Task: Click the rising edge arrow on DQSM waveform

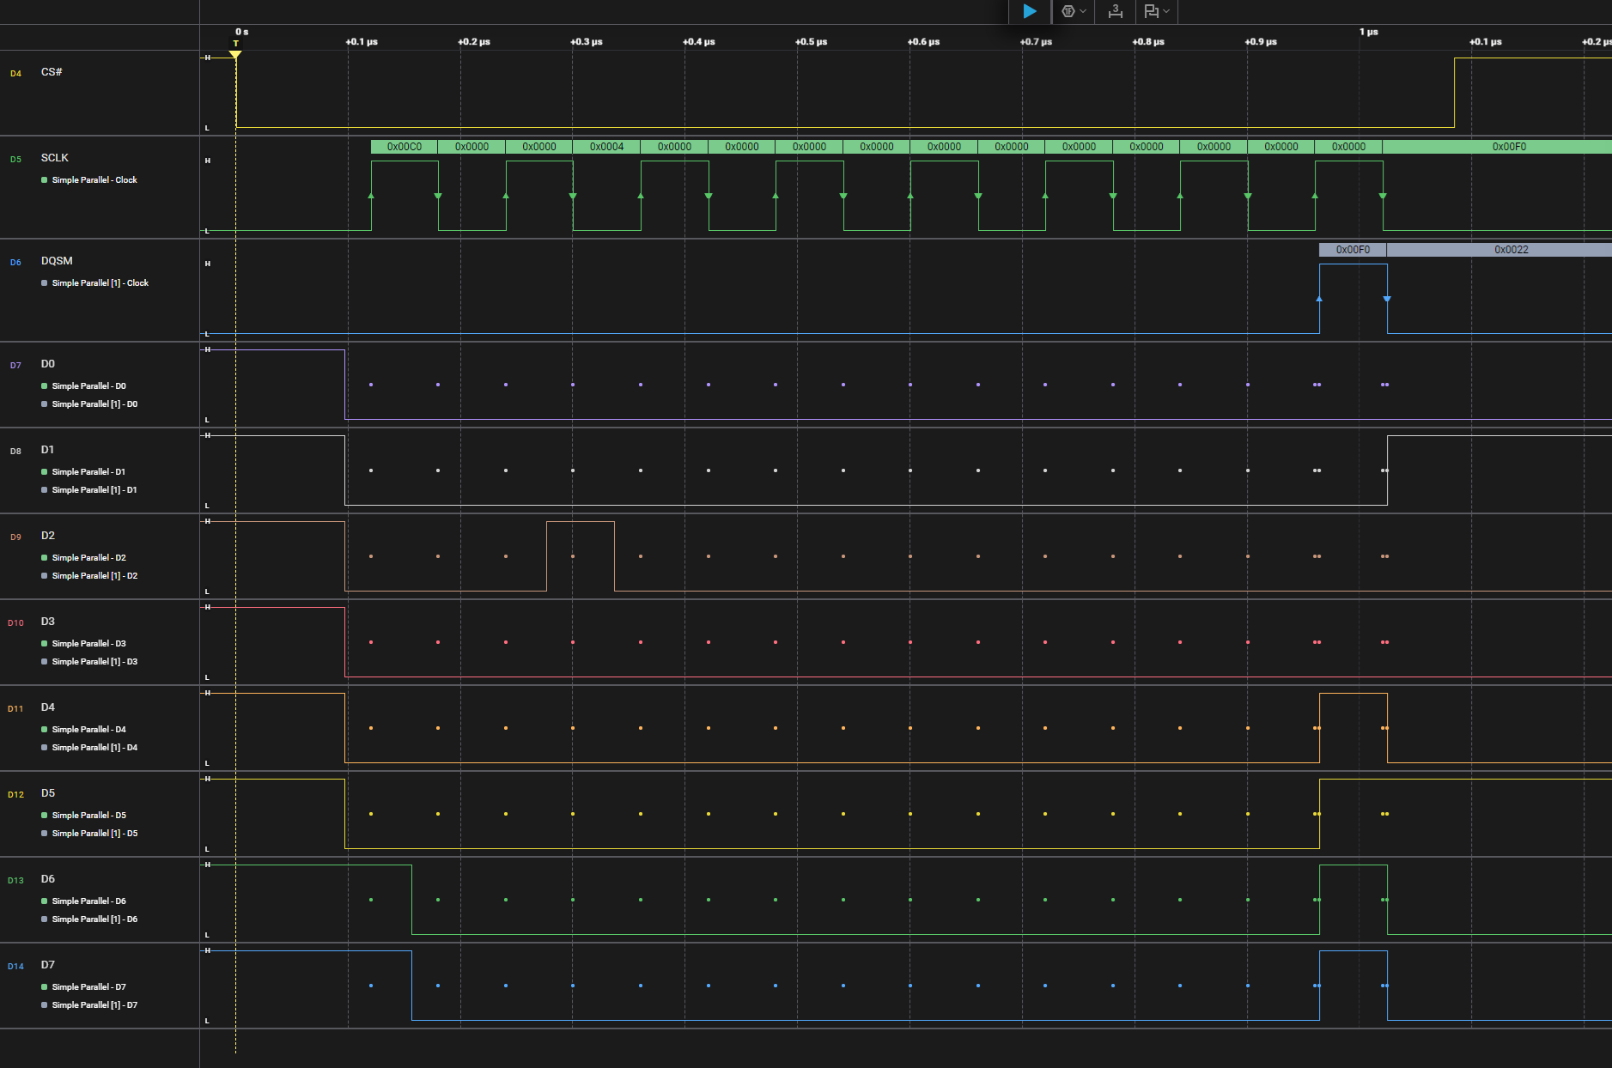Action: pos(1319,299)
